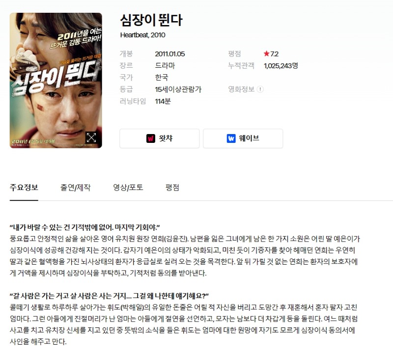This screenshot has height=353, width=393.
Task: Open the 웨이브 streaming button
Action: [x=243, y=138]
